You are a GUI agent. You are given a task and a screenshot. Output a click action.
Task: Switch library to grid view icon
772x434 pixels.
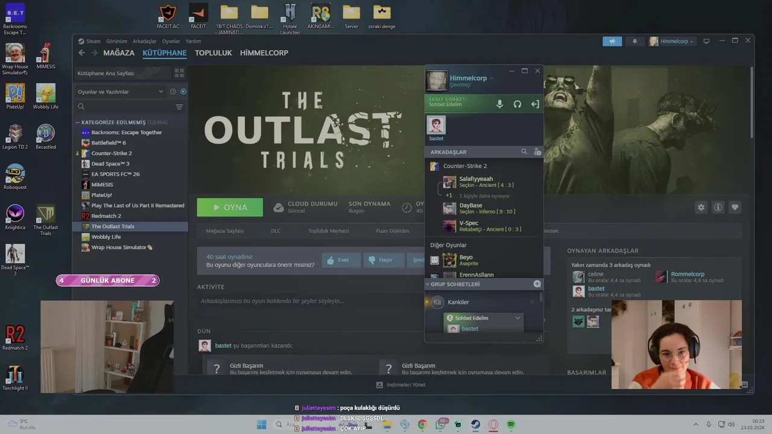[179, 73]
